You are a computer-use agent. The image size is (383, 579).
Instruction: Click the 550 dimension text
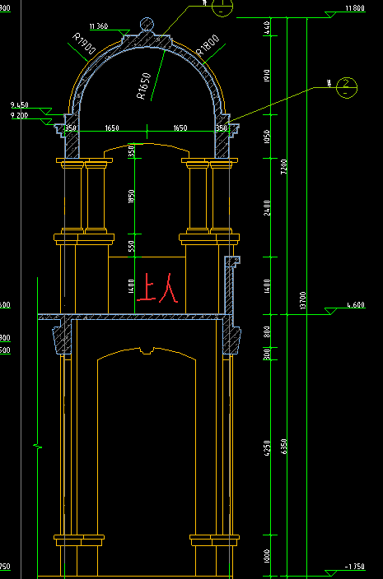pos(131,246)
